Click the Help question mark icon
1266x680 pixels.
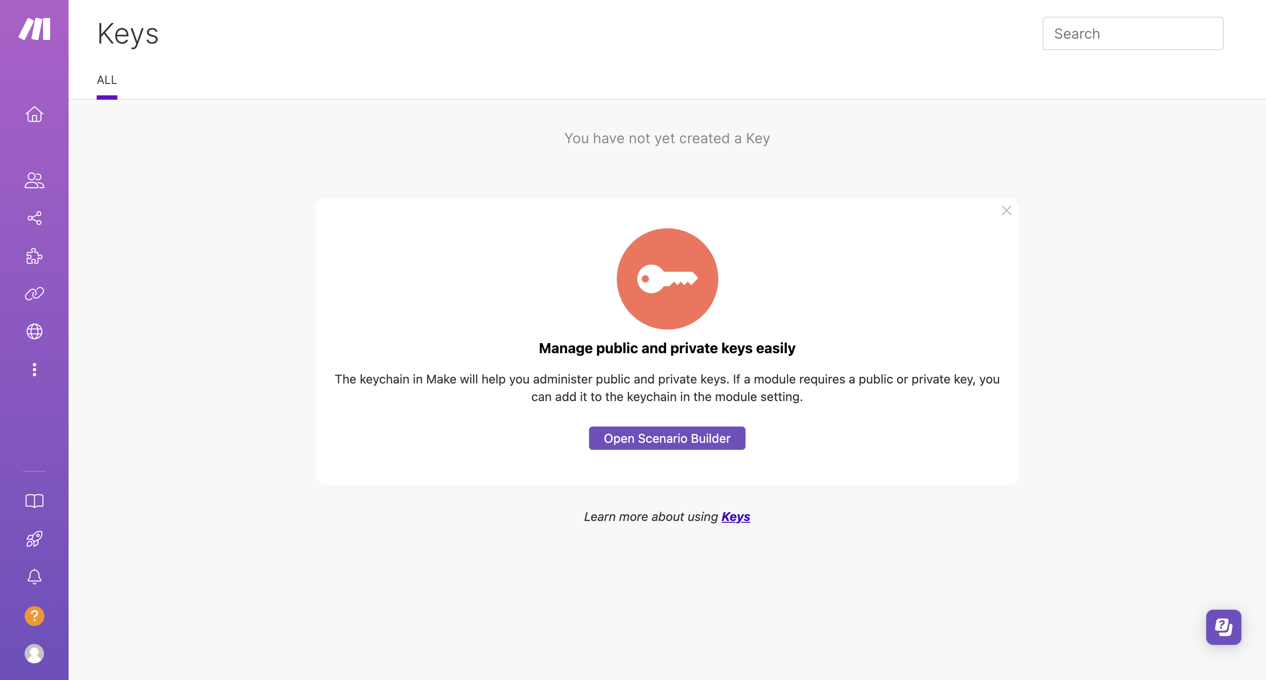coord(34,615)
